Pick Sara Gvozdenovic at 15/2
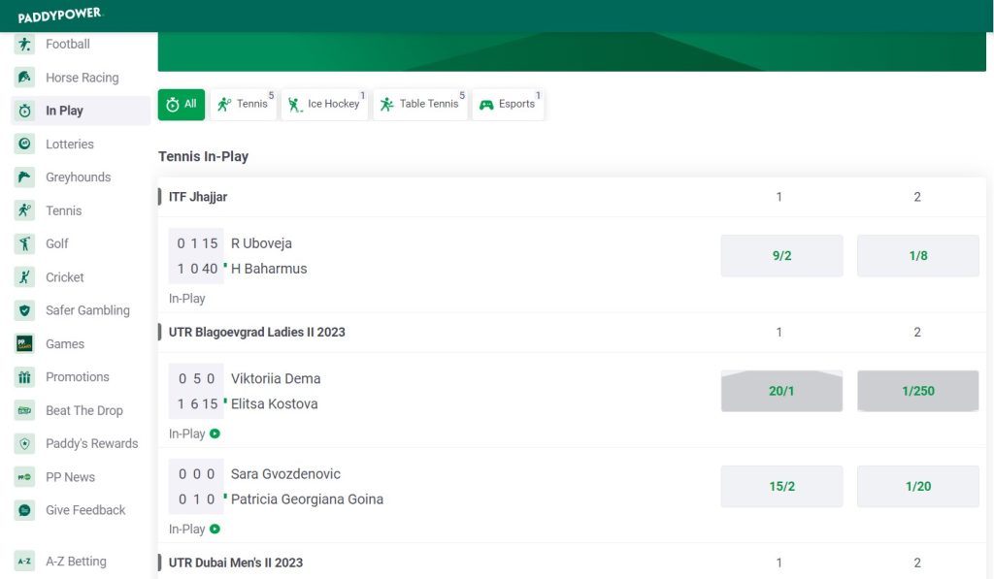The height and width of the screenshot is (579, 994). [781, 487]
